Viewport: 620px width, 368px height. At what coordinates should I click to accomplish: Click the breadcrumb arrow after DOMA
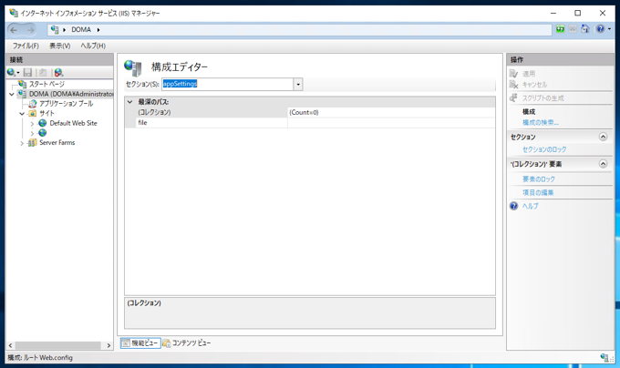(x=98, y=30)
